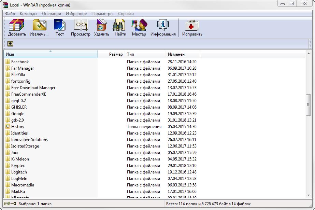Open the Справка menu

click(126, 14)
